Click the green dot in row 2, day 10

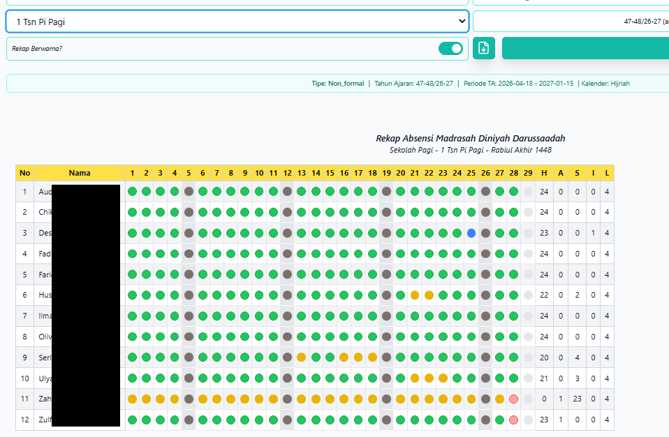click(259, 212)
